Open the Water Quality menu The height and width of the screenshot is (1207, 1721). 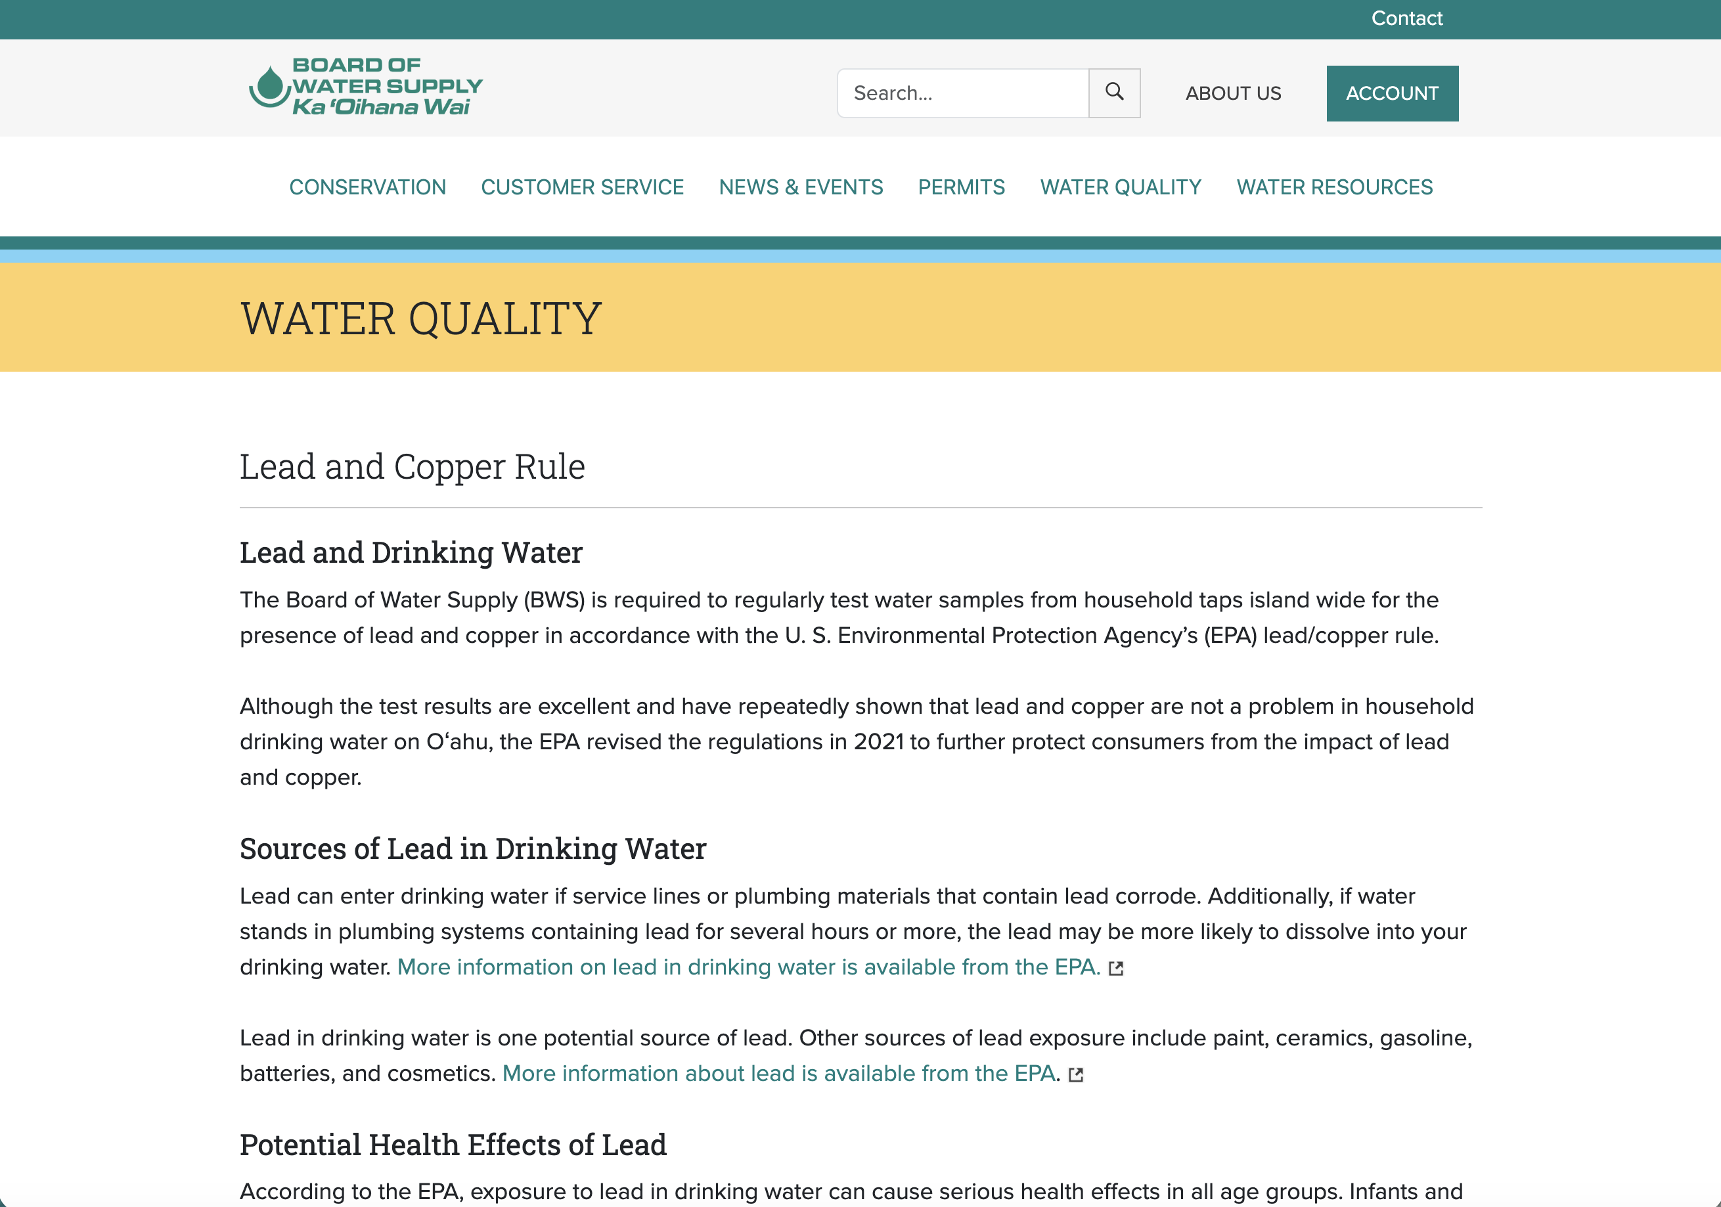pyautogui.click(x=1121, y=187)
